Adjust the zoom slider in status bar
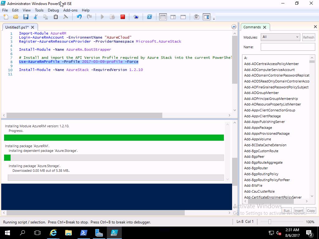 [x=269, y=222]
